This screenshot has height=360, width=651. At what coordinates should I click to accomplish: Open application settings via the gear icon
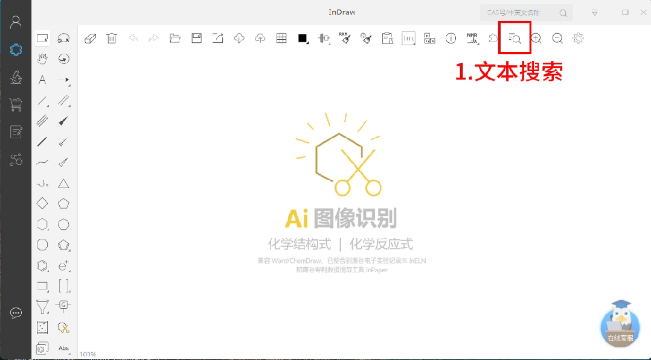pyautogui.click(x=578, y=38)
